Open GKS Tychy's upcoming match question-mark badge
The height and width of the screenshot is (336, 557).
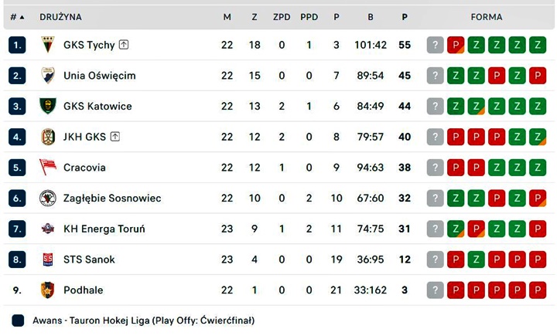point(435,45)
